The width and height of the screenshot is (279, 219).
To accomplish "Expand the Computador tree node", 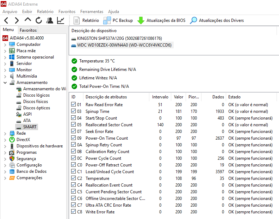I will (x=5, y=45).
